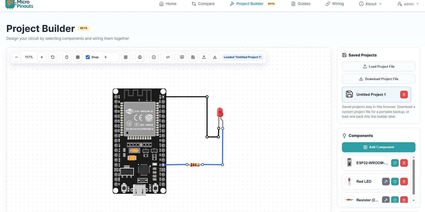Delete the ESP32-WROOM component

pyautogui.click(x=404, y=163)
